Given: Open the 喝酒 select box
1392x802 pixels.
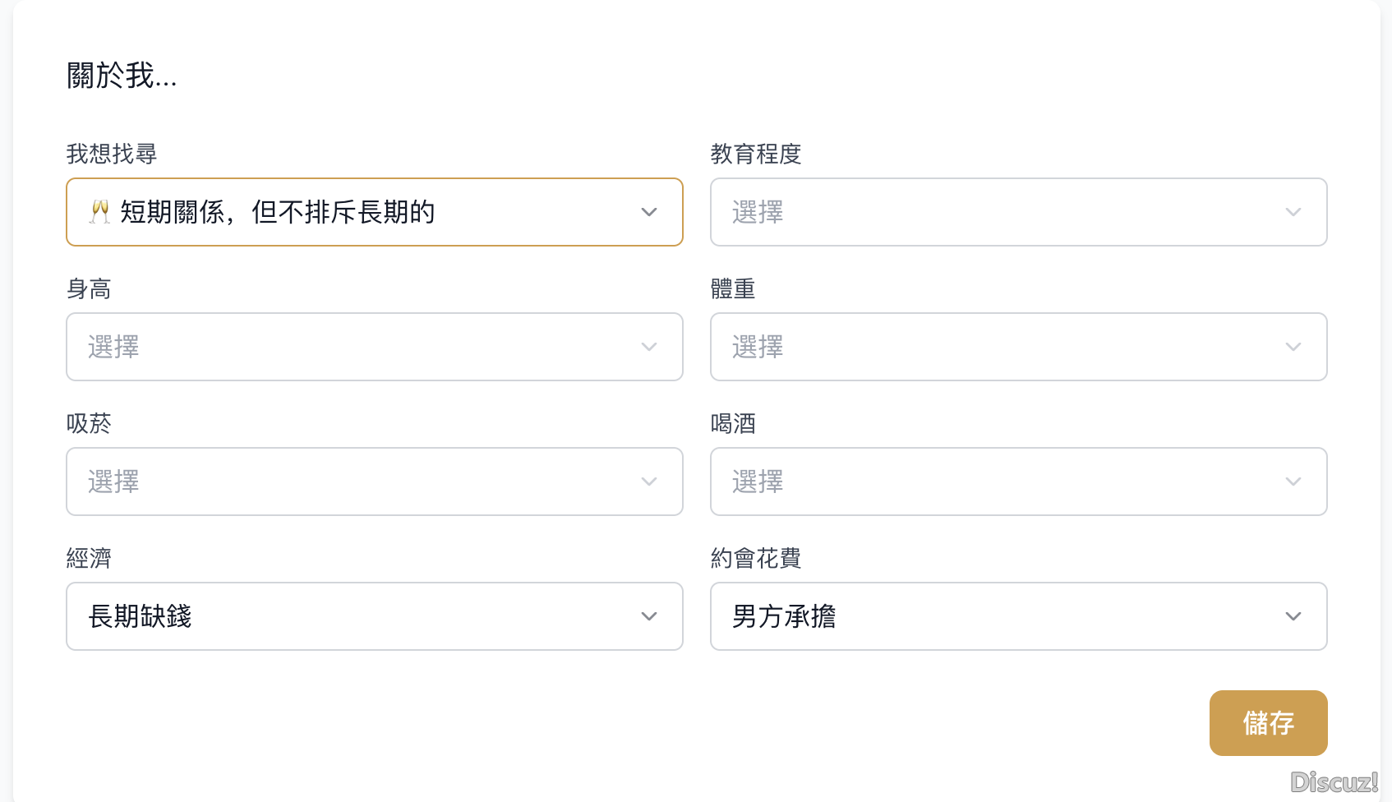Looking at the screenshot, I should click(x=1019, y=482).
